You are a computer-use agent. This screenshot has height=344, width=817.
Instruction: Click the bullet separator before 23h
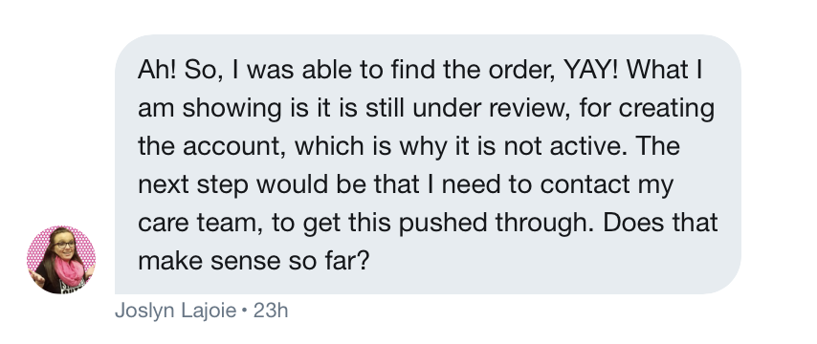(245, 312)
